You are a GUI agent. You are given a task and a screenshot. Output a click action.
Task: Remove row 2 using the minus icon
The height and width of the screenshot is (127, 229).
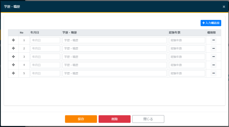pos(213,48)
